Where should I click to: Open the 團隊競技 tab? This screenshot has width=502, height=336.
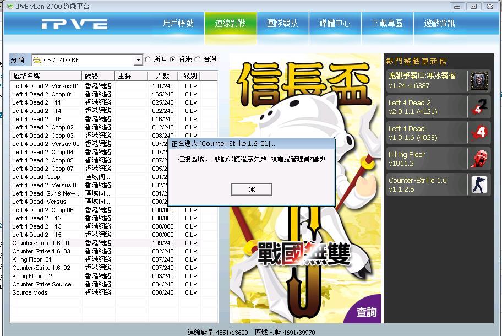(x=283, y=23)
